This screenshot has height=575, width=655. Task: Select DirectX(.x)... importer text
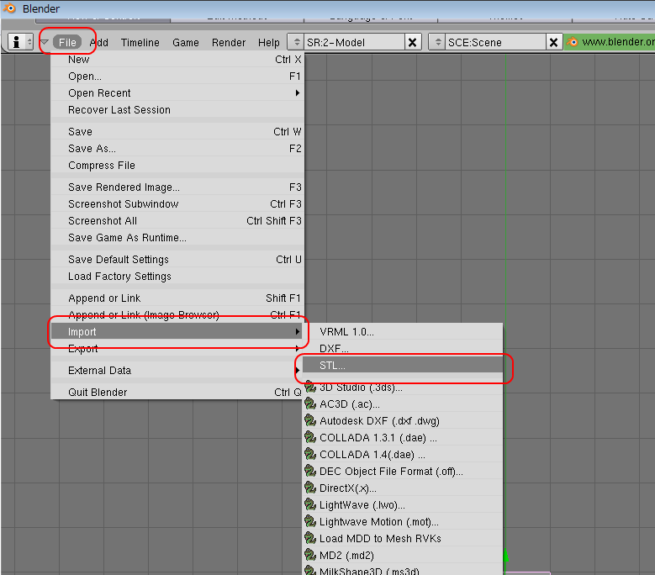(x=348, y=488)
